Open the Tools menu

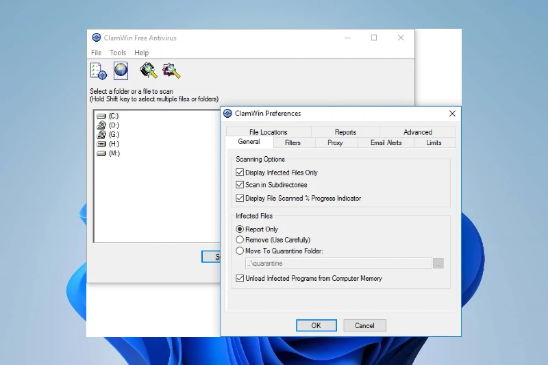point(118,53)
